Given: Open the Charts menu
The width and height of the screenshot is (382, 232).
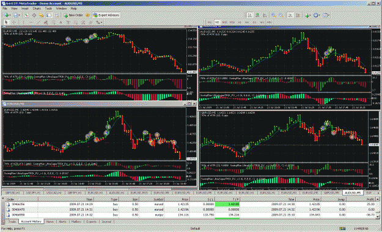Looking at the screenshot, I should 37,9.
